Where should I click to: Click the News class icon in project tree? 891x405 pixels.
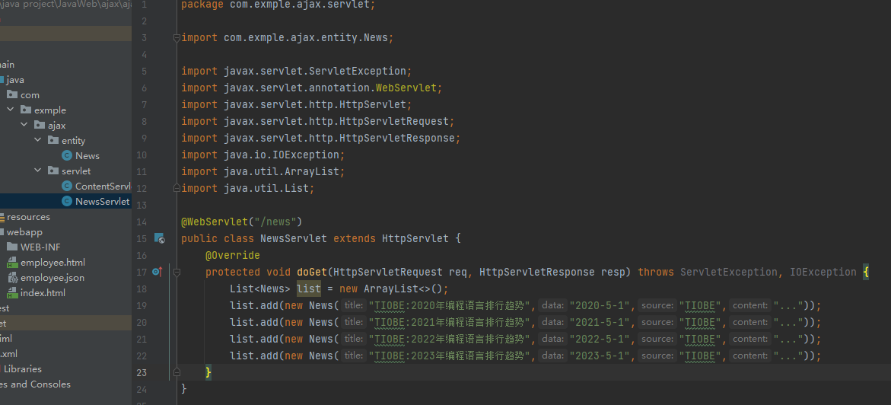(x=67, y=156)
